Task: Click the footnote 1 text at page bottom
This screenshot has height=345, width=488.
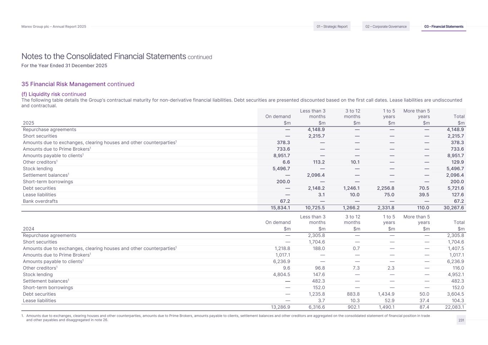Action: pyautogui.click(x=228, y=318)
